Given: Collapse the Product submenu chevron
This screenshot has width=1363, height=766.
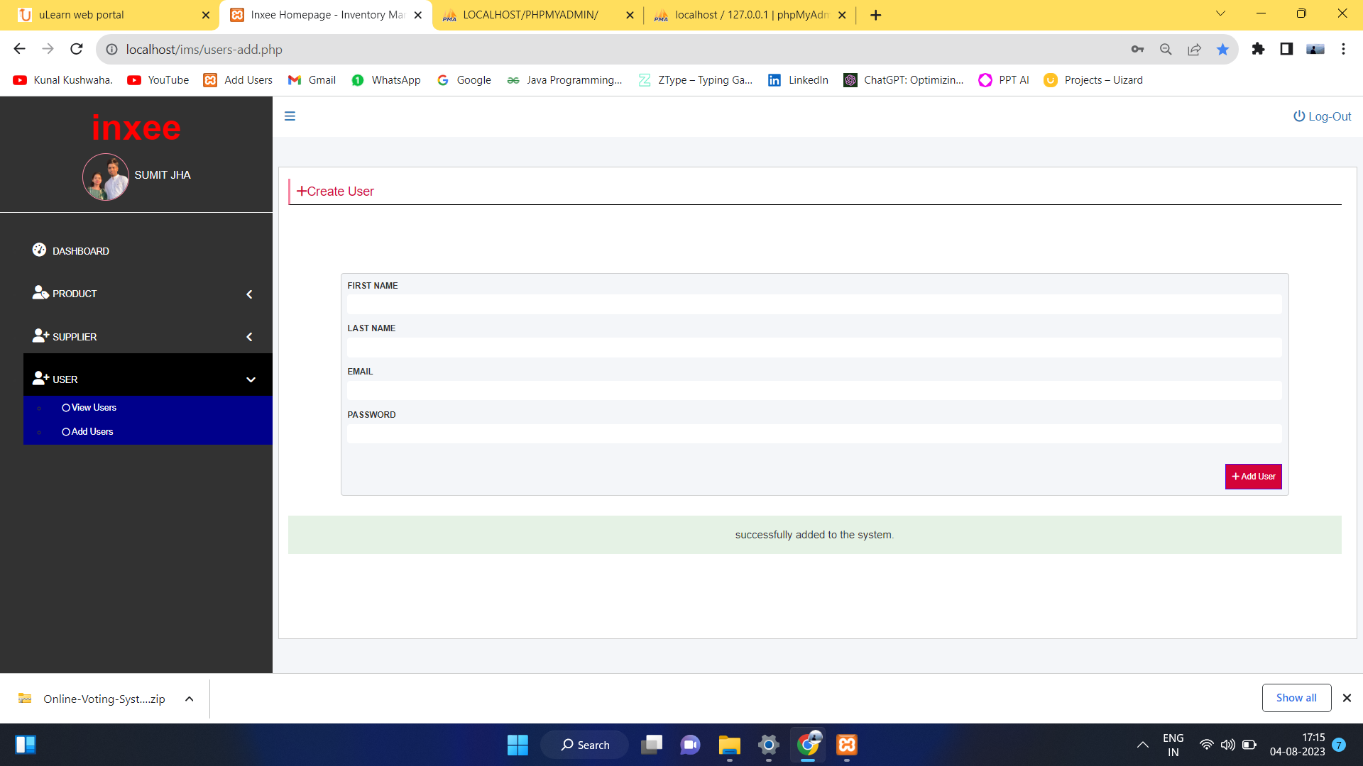Looking at the screenshot, I should tap(249, 294).
